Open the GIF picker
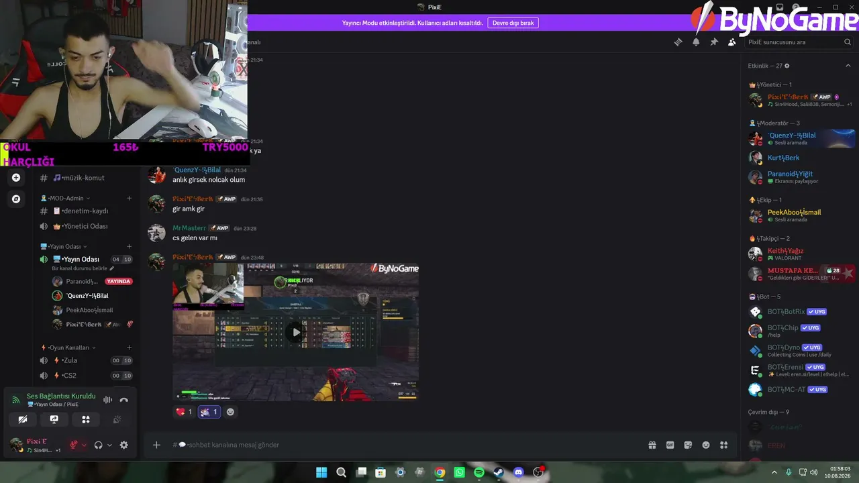This screenshot has width=859, height=483. click(670, 445)
